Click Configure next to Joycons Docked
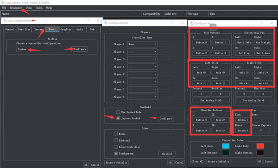 (x=166, y=118)
